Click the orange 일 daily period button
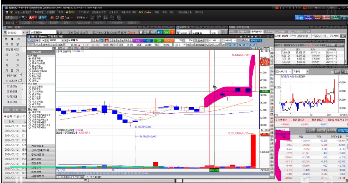 click(x=107, y=40)
